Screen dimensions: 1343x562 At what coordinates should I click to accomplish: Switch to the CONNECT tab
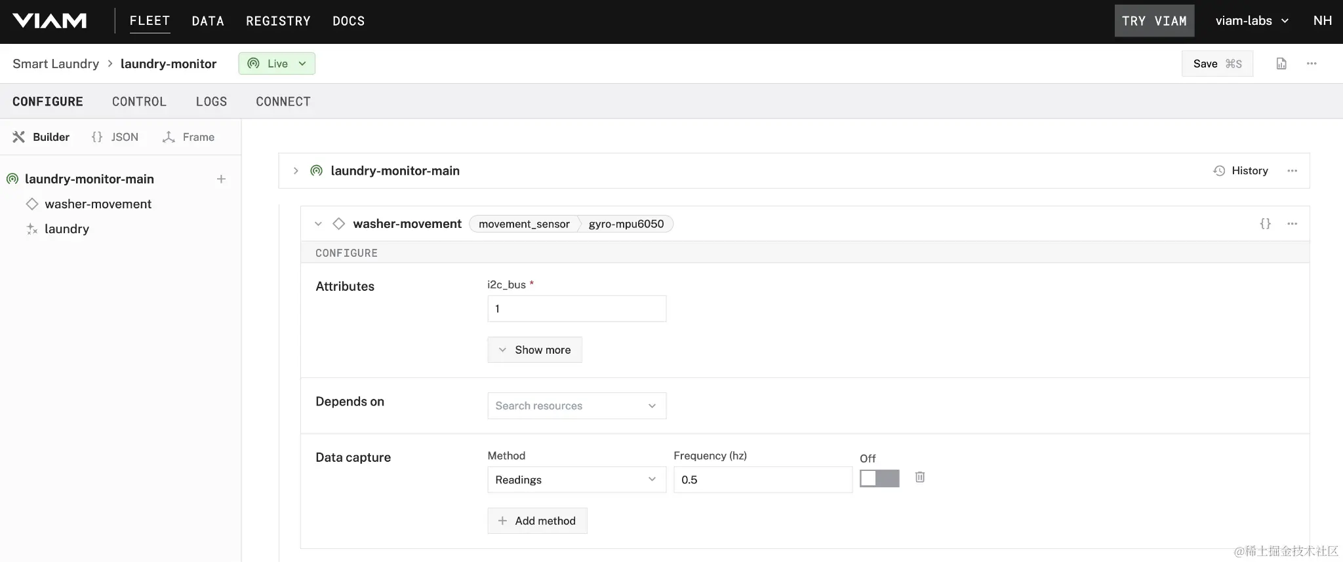click(283, 102)
